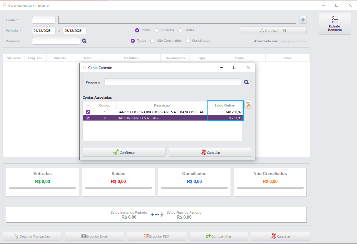Click the Conta code input field
Viewport: 357px width, 244px height.
click(x=44, y=20)
